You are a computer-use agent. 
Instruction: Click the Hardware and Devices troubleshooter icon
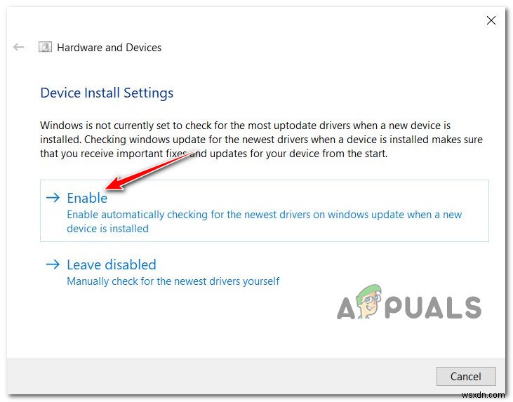[x=45, y=47]
